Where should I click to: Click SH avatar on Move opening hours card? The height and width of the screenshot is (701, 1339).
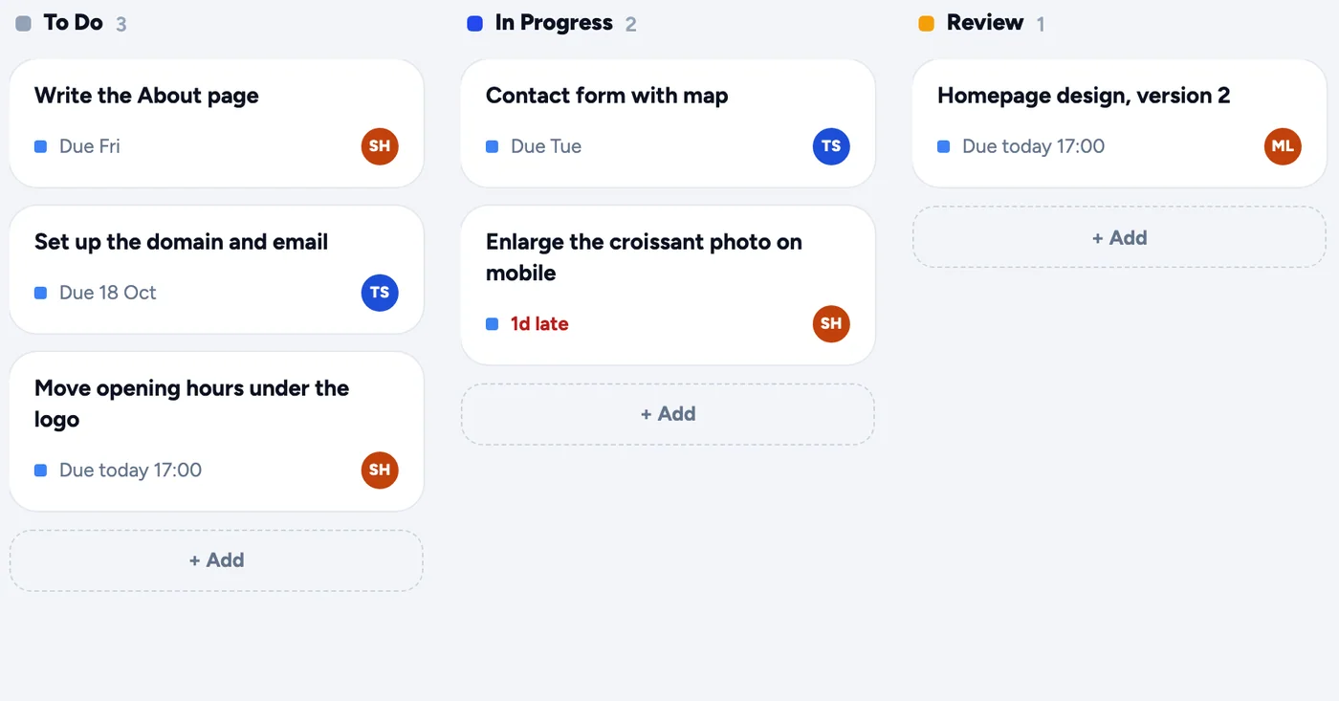(380, 470)
